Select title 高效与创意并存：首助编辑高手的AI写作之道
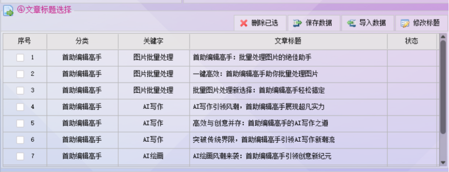The width and height of the screenshot is (449, 172). pos(260,123)
